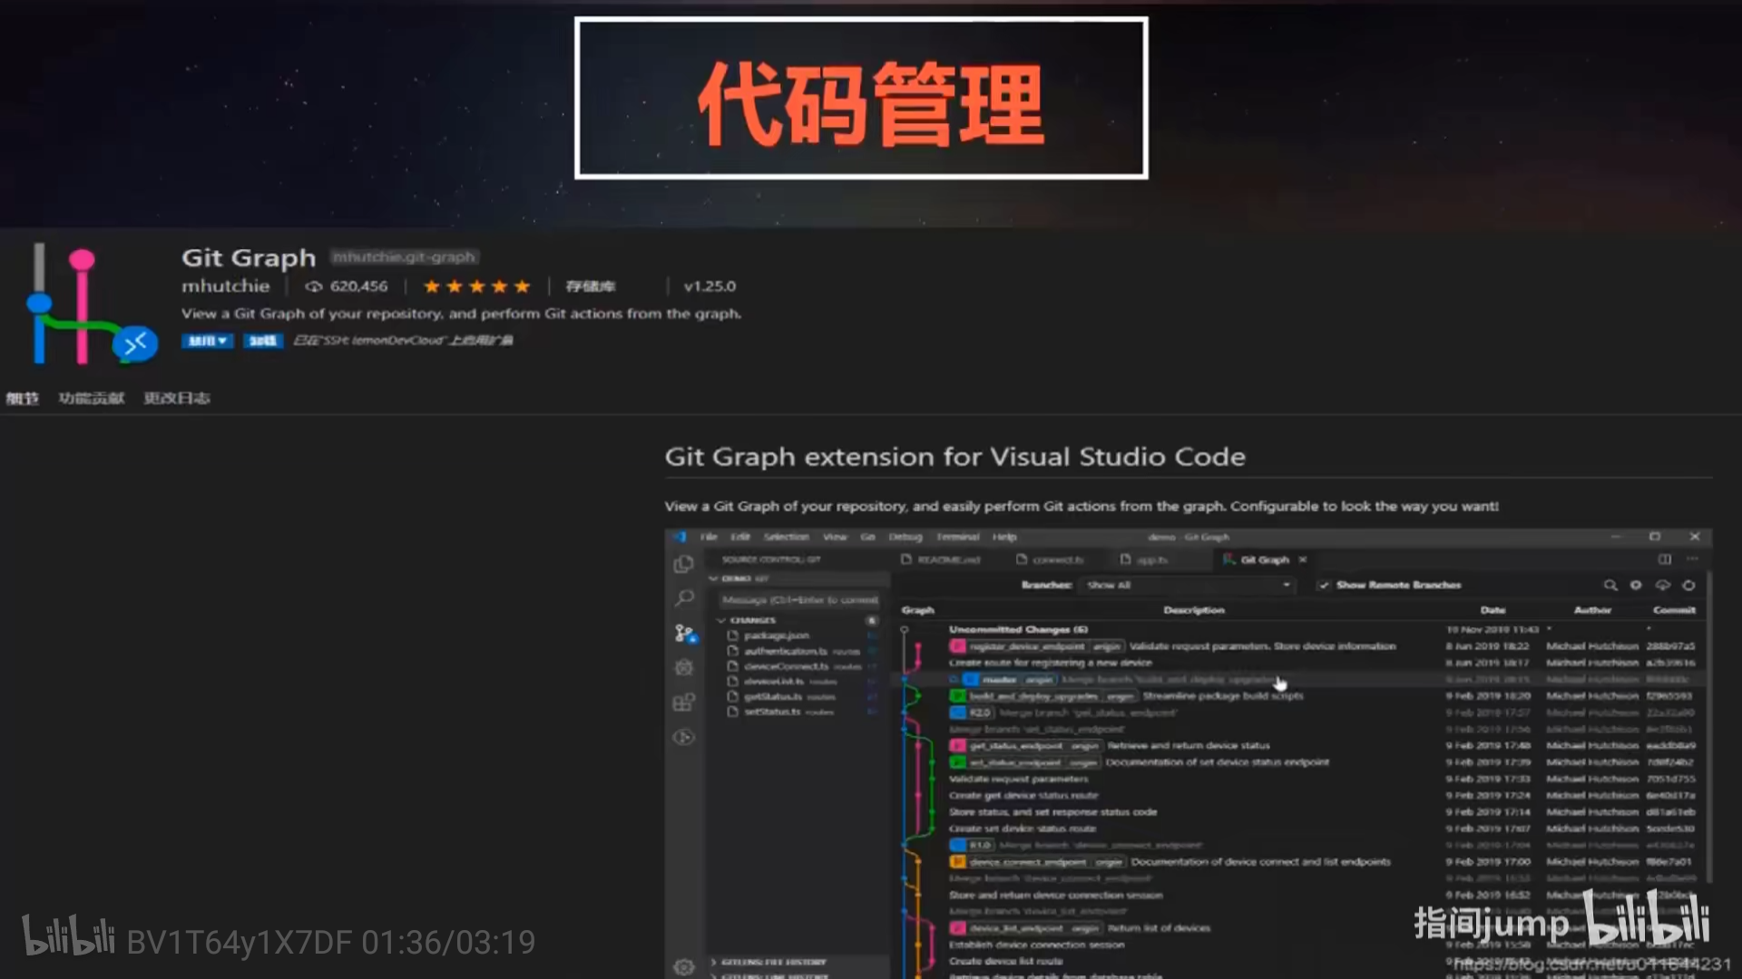The image size is (1742, 979).
Task: Click the fetch from remotes cloud icon
Action: coord(1662,586)
